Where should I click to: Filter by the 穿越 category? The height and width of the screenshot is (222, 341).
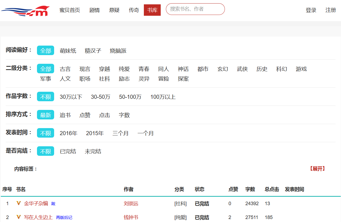[104, 69]
